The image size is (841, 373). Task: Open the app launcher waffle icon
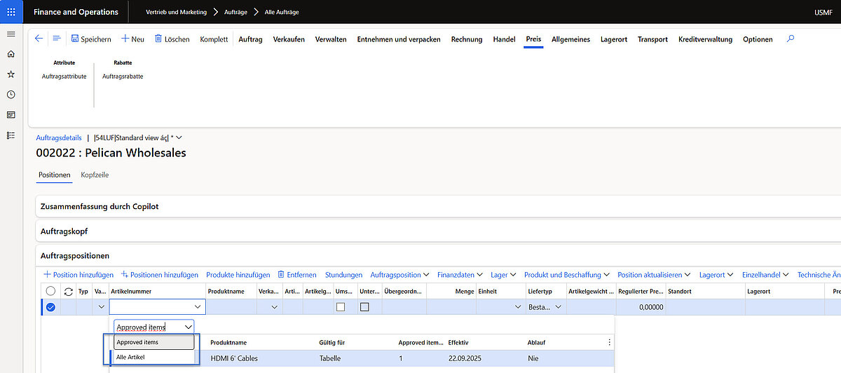click(x=11, y=12)
